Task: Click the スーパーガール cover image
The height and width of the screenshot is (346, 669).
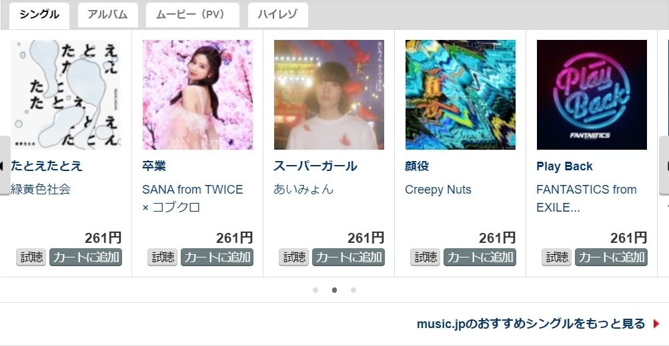Action: [x=329, y=95]
